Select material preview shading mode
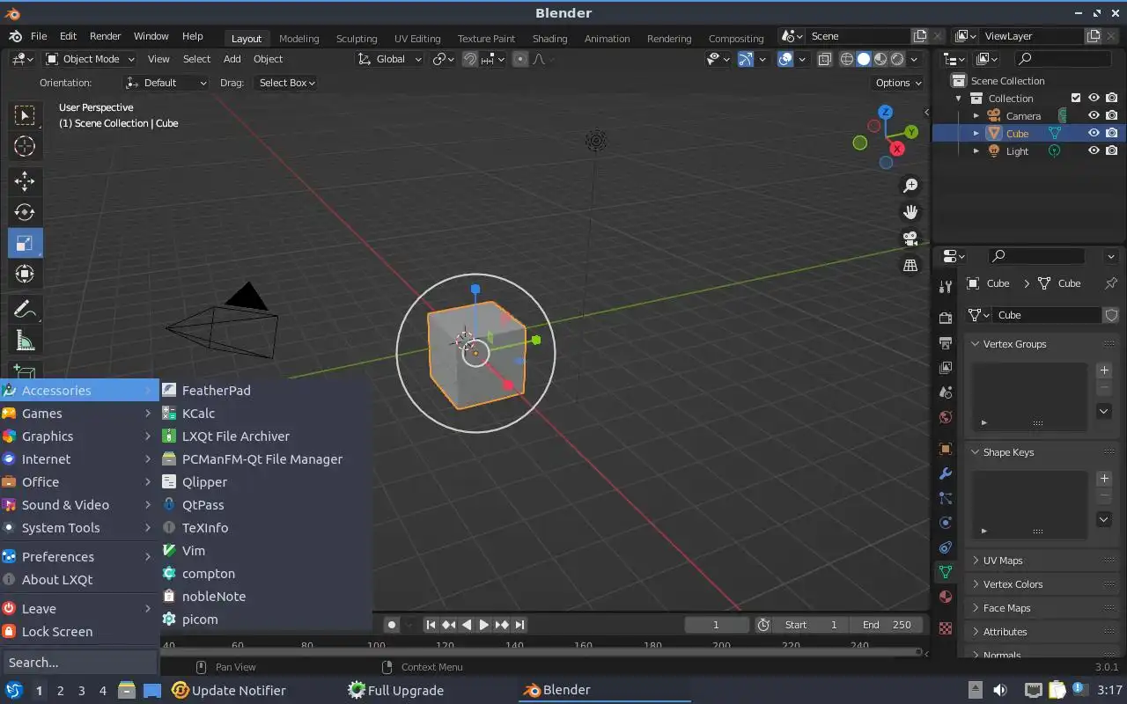Viewport: 1127px width, 704px height. coord(880,59)
